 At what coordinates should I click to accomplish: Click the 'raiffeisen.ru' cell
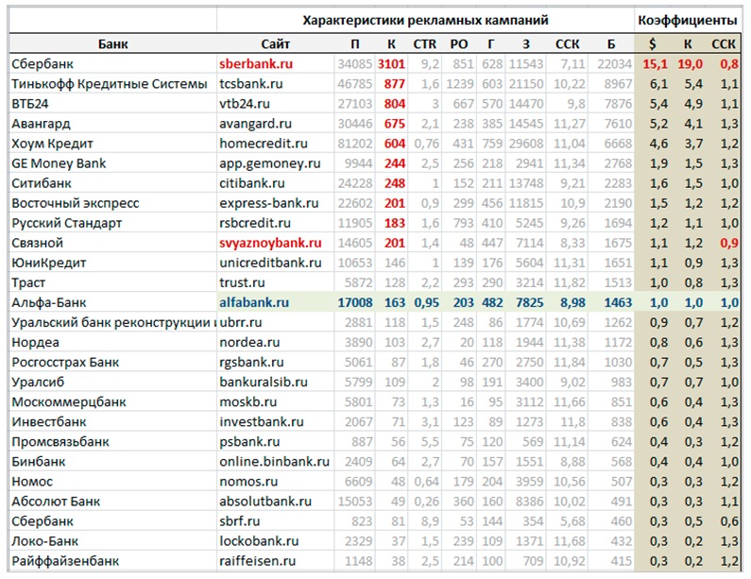tap(276, 561)
